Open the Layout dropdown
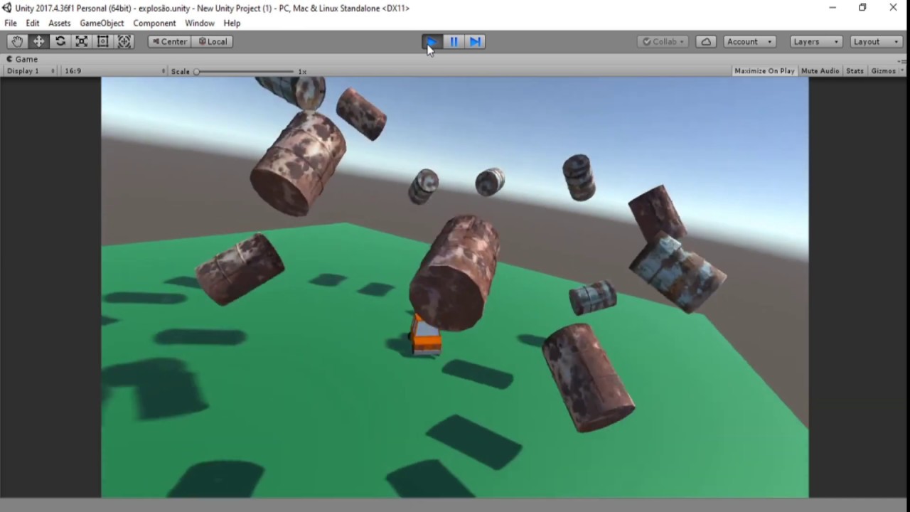 pos(876,41)
